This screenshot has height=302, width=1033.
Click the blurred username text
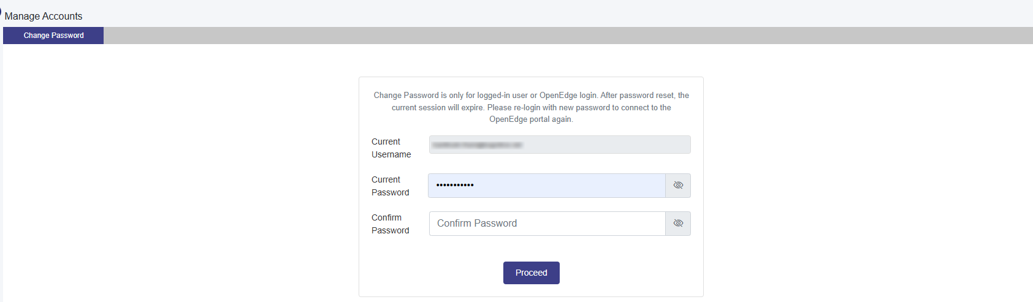click(x=477, y=145)
